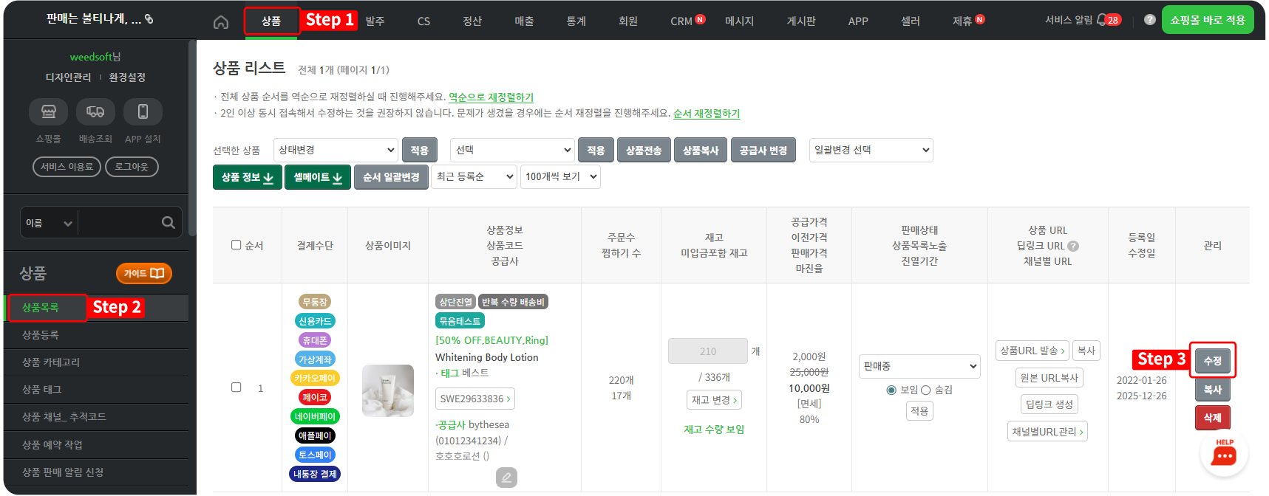
Task: Open the product guide button with book icon
Action: click(x=144, y=273)
